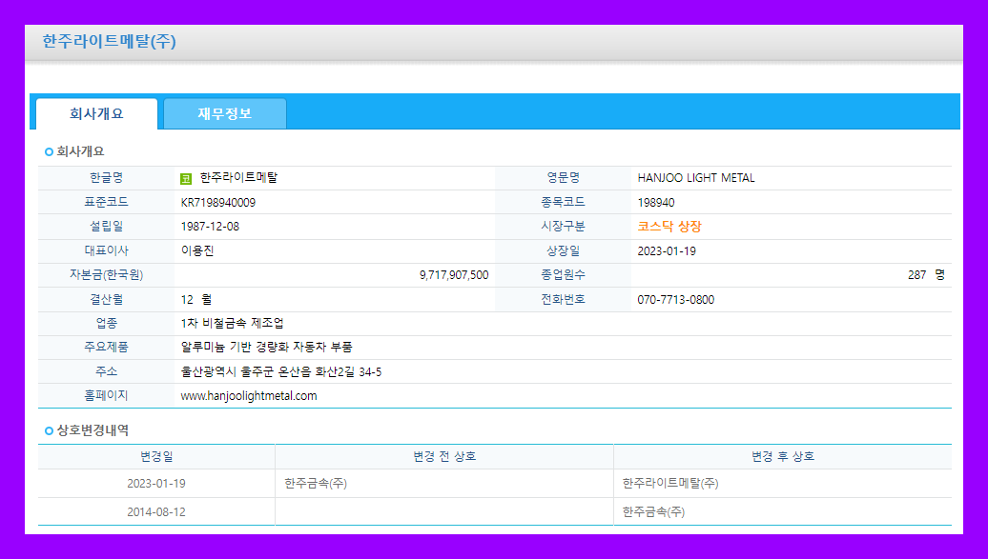Click the English name HANJOO LIGHT METAL
Viewport: 988px width, 559px height.
pyautogui.click(x=696, y=178)
